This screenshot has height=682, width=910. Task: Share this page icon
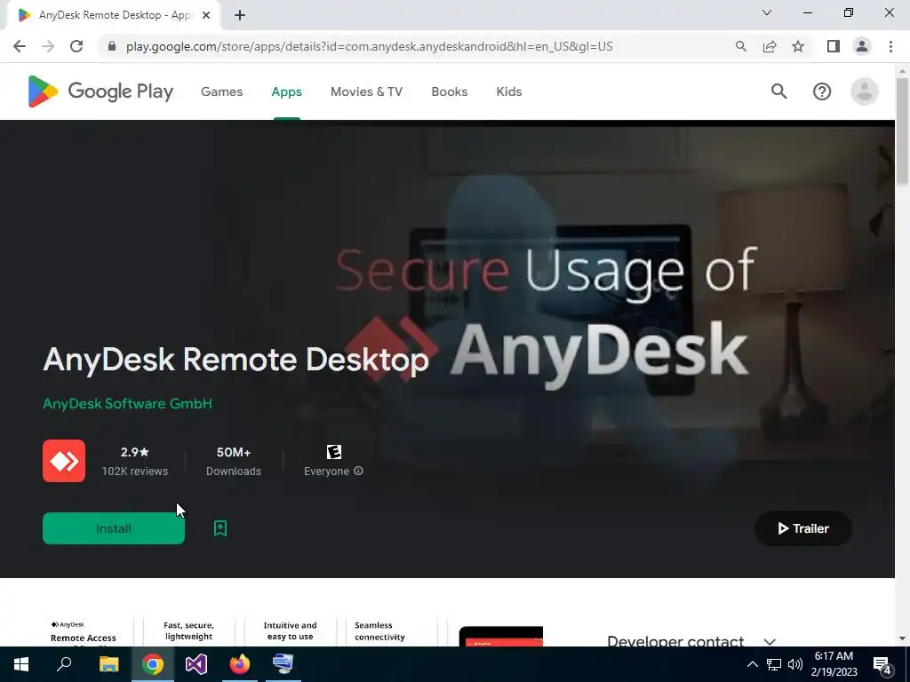[x=770, y=46]
